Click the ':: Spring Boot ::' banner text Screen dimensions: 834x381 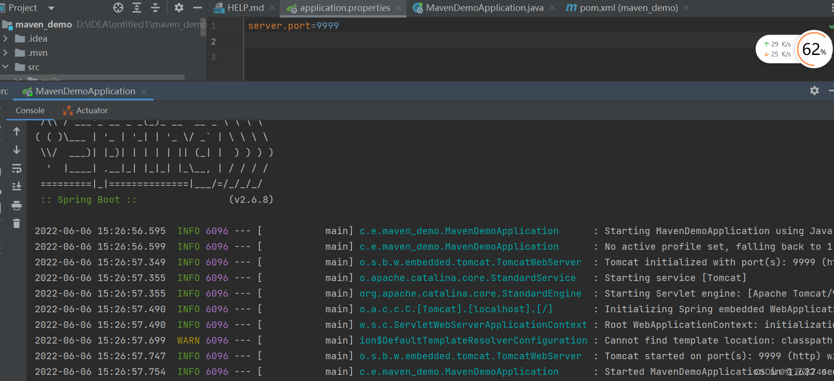click(x=89, y=200)
